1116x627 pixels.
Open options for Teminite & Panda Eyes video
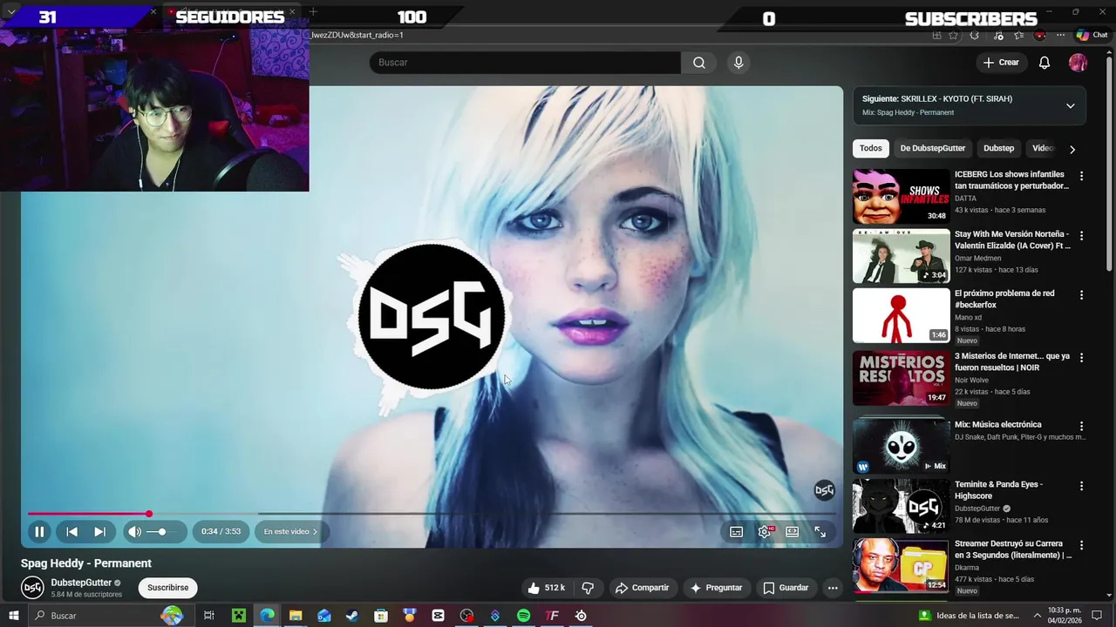1081,486
